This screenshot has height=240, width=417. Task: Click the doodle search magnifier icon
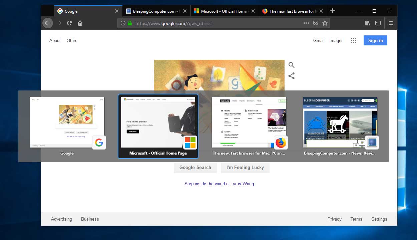click(292, 65)
